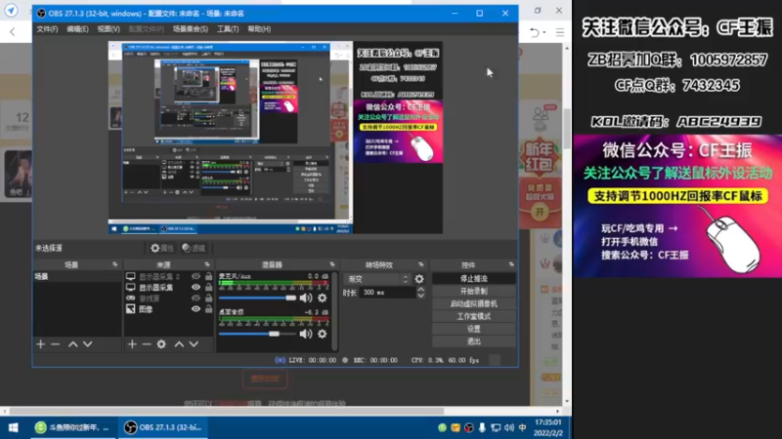This screenshot has height=439, width=782.
Task: Click 停止推流 button
Action: [474, 279]
